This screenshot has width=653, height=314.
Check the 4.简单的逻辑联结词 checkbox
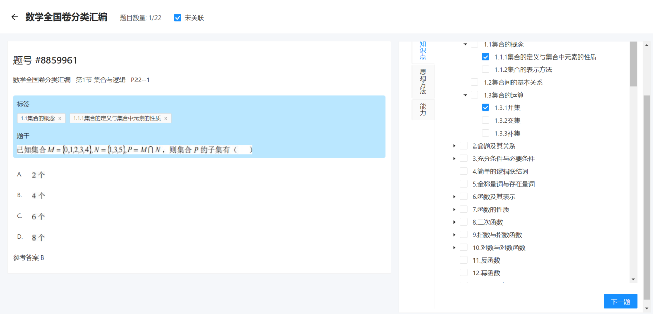point(463,171)
